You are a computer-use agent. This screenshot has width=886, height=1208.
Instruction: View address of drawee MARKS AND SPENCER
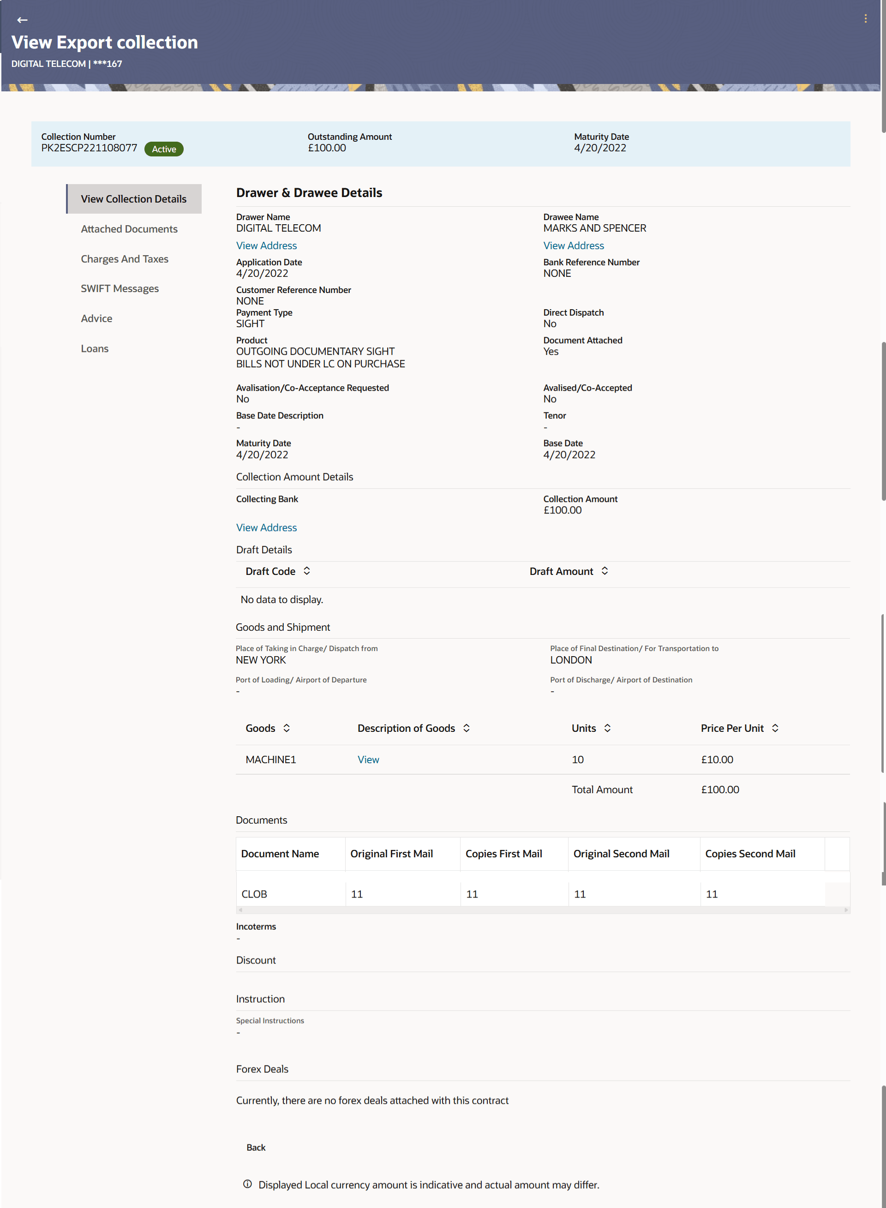(573, 245)
